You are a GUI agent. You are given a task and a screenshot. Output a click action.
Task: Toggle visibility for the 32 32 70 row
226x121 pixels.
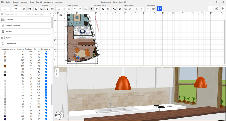(46, 57)
